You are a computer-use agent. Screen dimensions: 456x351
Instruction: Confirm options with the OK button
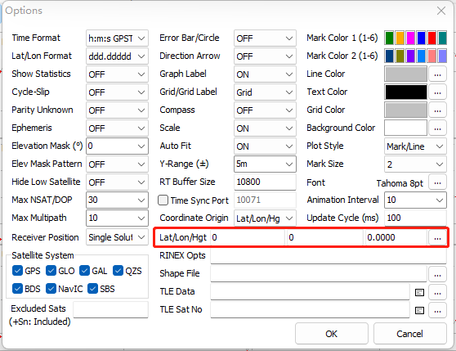click(332, 334)
